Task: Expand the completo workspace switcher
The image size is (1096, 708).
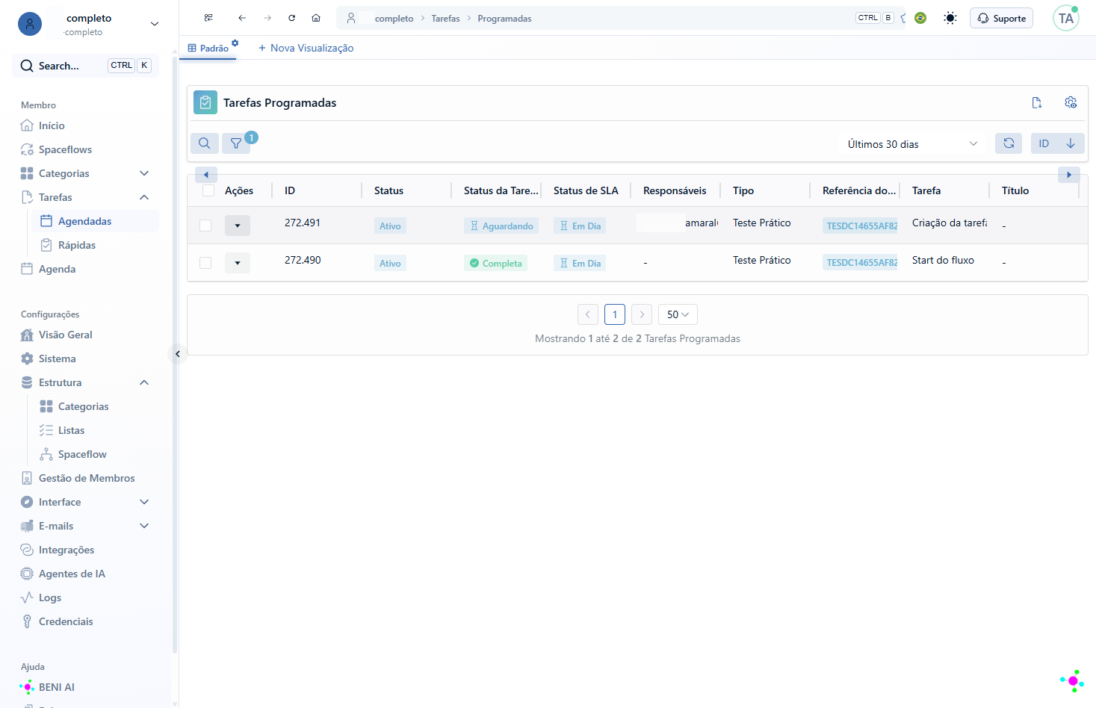Action: (x=155, y=24)
